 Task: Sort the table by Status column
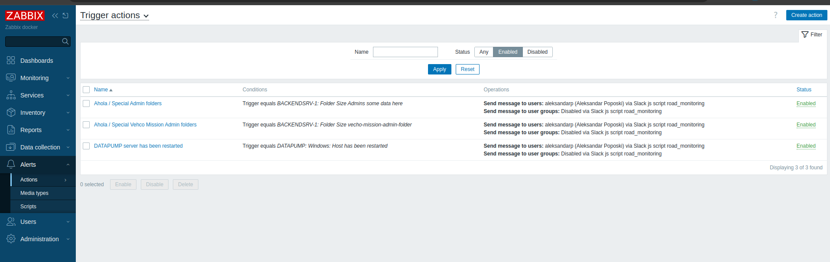(x=804, y=90)
